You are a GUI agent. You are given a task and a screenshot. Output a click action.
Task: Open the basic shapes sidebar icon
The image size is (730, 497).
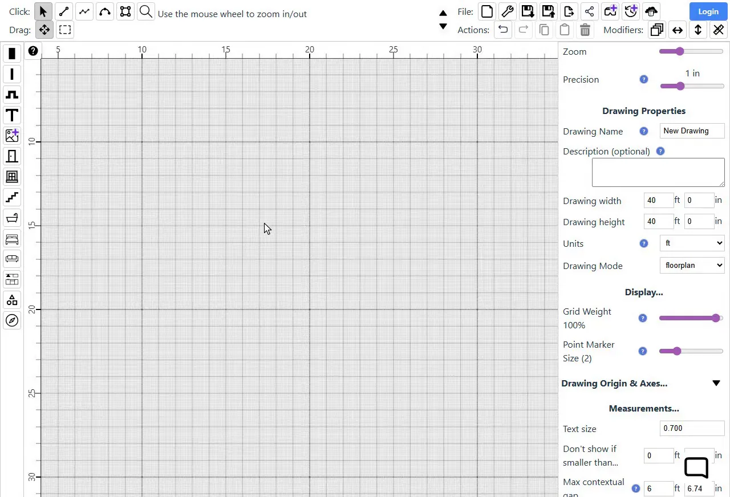tap(12, 300)
